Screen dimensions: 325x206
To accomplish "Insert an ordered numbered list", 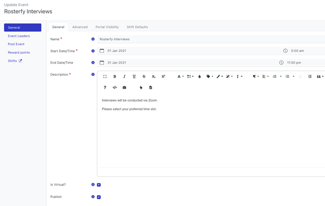I will point(274,76).
